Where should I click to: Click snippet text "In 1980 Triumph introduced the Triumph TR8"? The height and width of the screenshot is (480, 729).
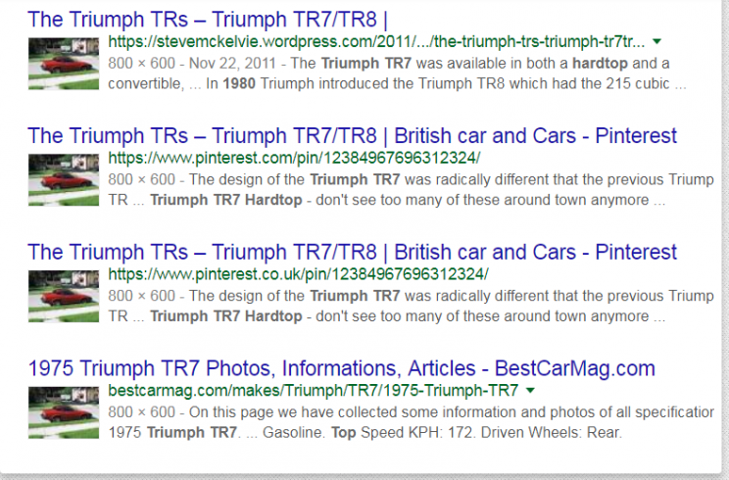pos(355,84)
